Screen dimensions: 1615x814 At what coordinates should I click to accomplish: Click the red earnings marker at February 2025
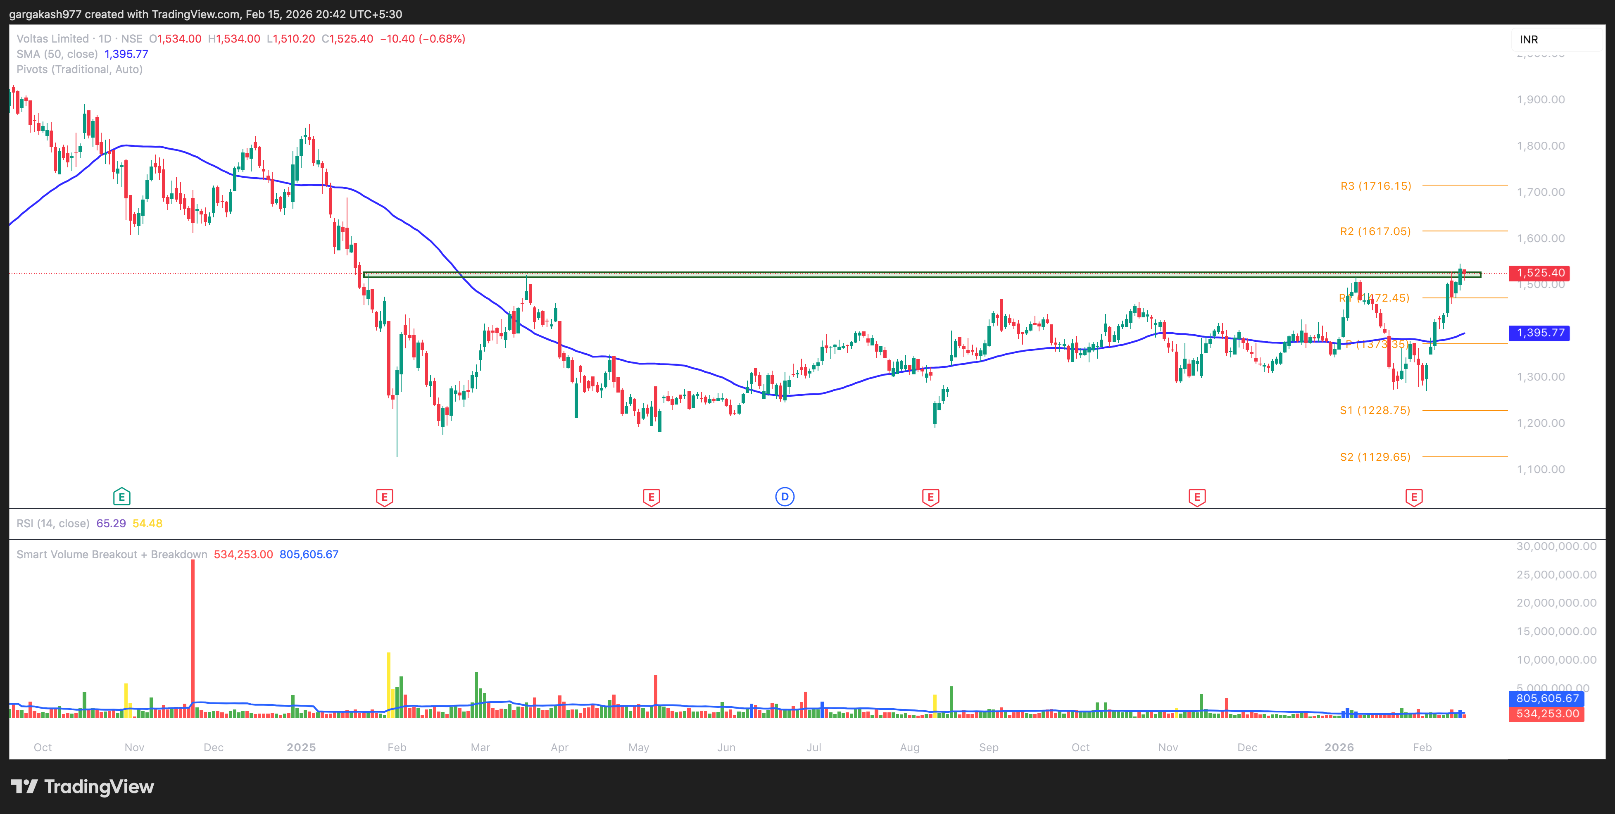click(384, 497)
